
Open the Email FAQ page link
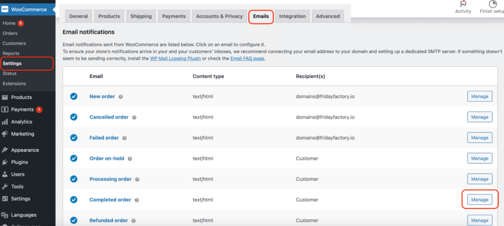point(247,59)
